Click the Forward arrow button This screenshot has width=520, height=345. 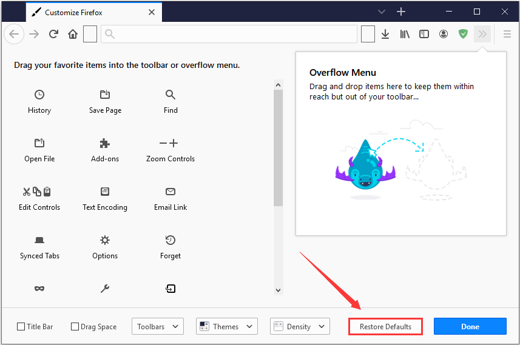[x=34, y=34]
